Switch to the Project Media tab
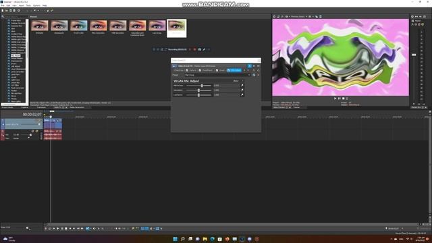The width and height of the screenshot is (432, 243). click(7, 107)
